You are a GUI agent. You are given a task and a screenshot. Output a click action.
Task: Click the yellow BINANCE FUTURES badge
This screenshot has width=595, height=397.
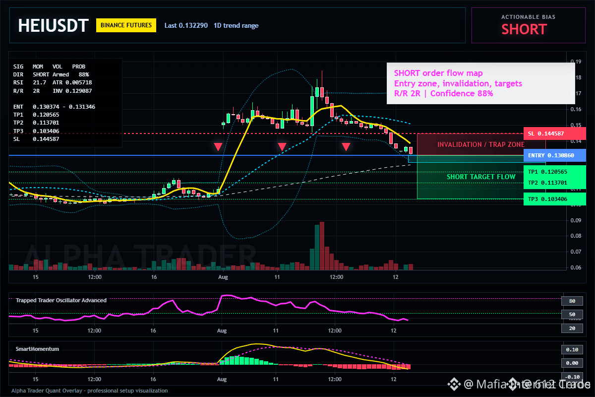[x=126, y=25]
